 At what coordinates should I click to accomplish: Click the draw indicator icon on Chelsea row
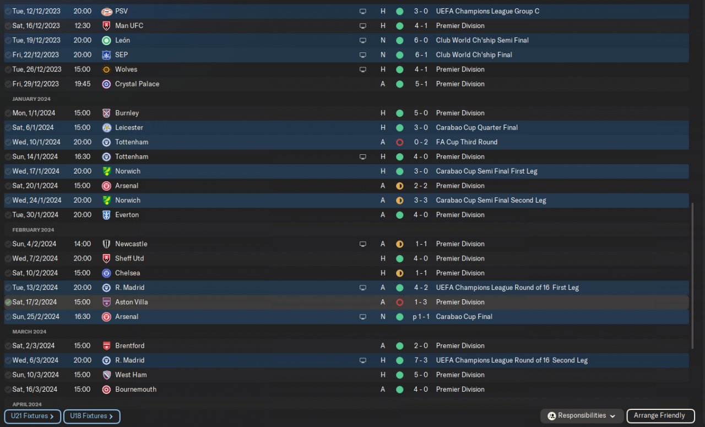[x=399, y=273]
